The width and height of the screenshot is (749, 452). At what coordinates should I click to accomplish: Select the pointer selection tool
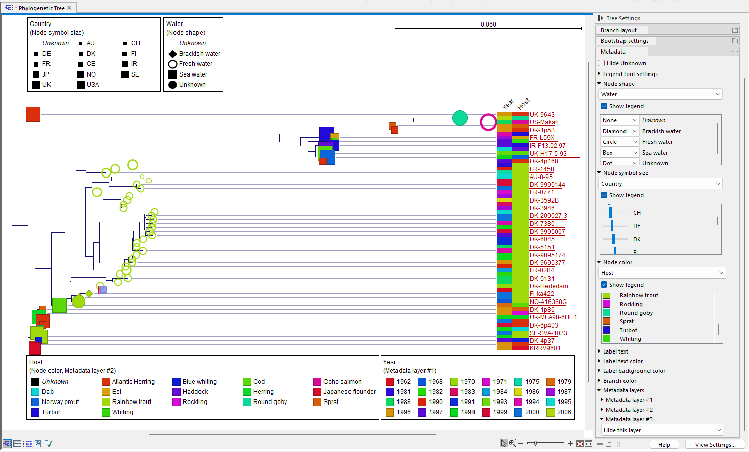tap(504, 443)
